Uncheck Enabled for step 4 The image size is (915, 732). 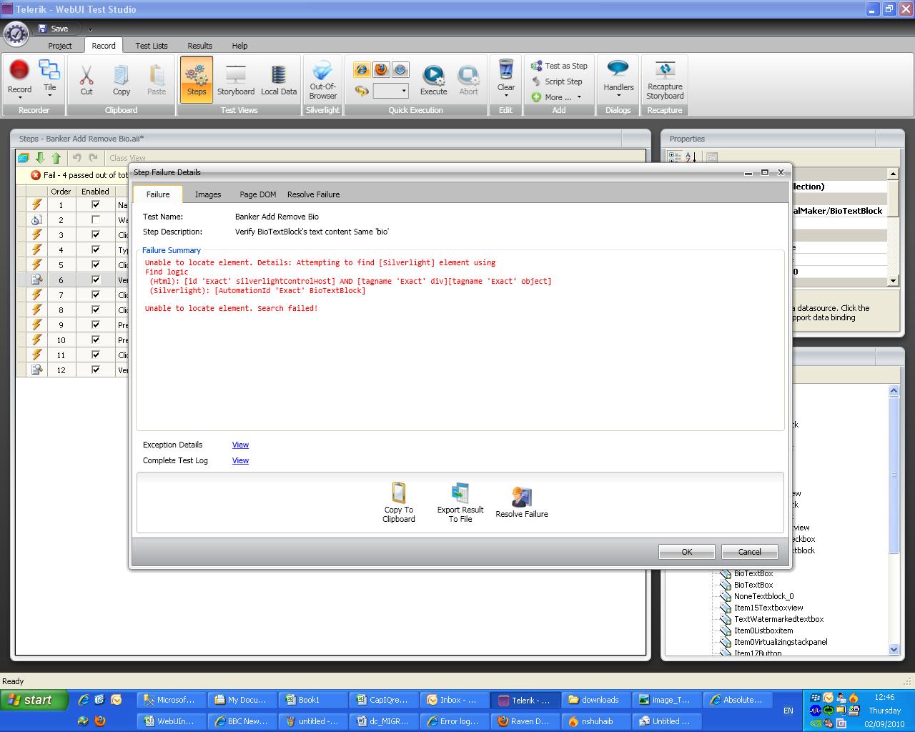tap(96, 250)
